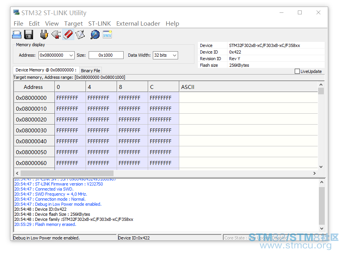This screenshot has width=341, height=255.
Task: Click the column header labeled 4
Action: tap(101, 87)
